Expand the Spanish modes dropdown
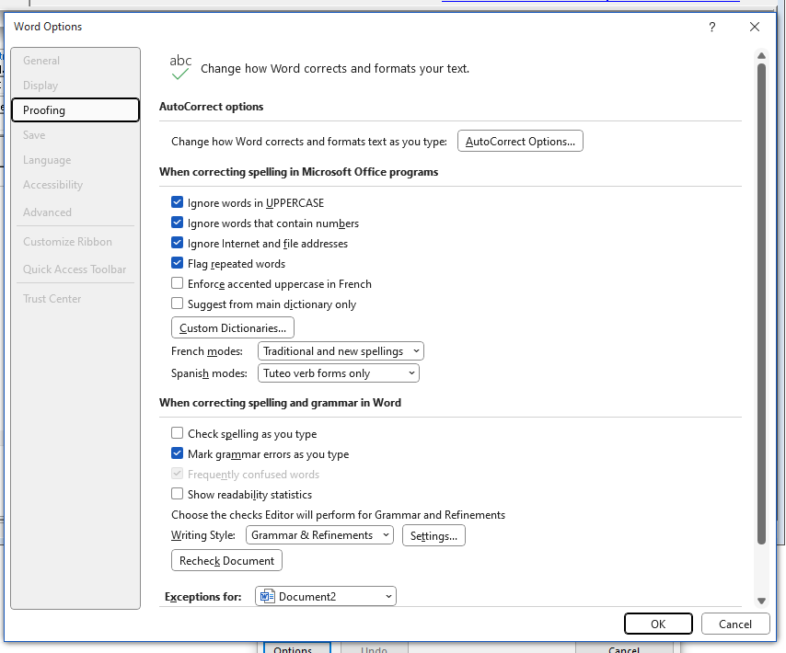The width and height of the screenshot is (786, 653). 339,373
